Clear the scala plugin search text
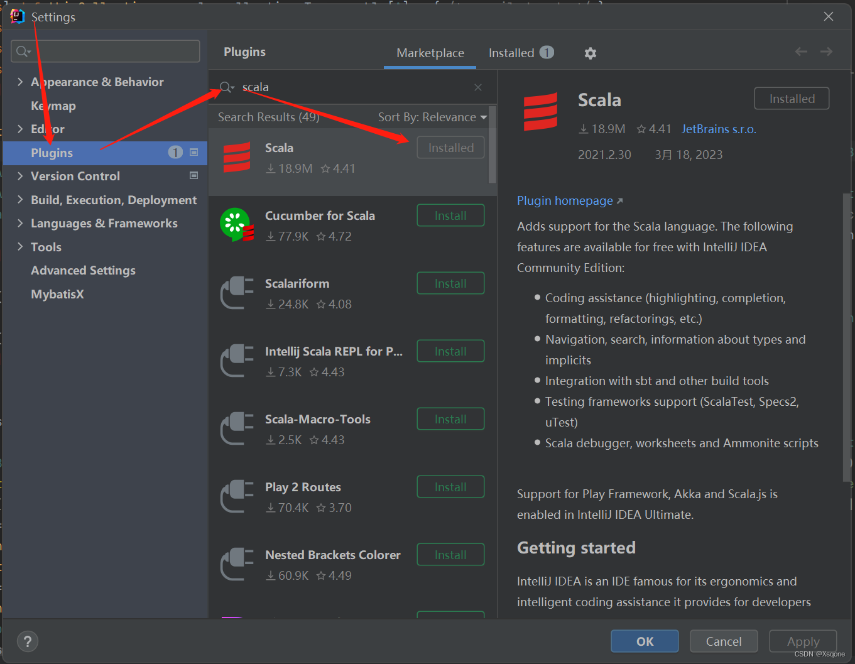Screen dimensions: 855x664 [x=478, y=87]
